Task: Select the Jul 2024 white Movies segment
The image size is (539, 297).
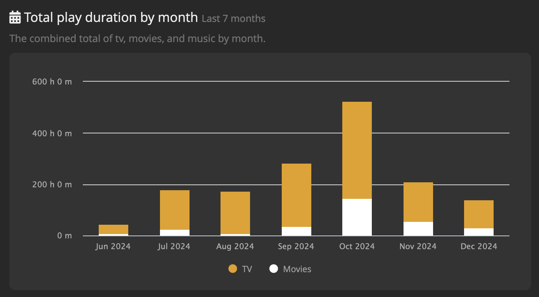Action: click(174, 233)
